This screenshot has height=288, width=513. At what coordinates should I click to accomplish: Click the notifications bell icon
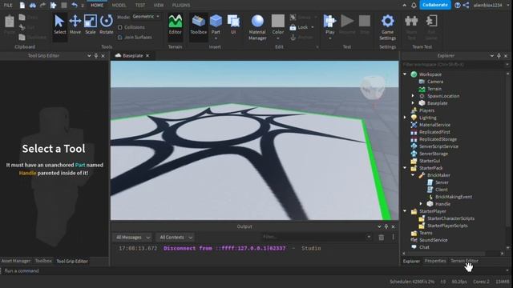(414, 6)
